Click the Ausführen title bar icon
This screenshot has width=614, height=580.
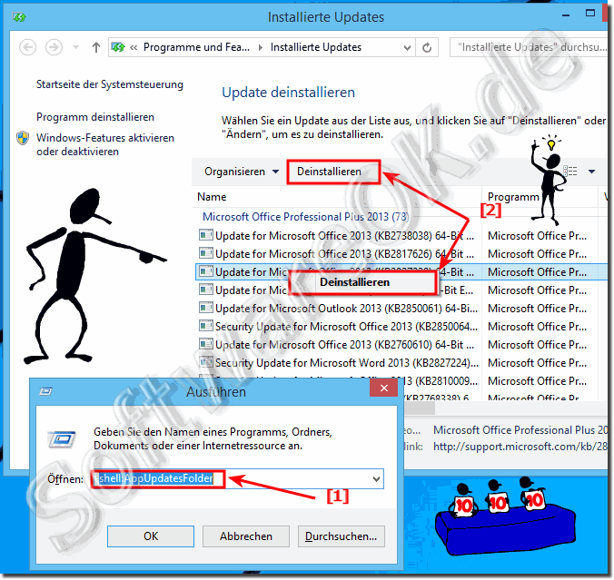(45, 391)
